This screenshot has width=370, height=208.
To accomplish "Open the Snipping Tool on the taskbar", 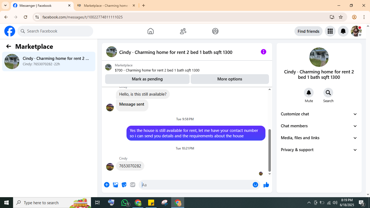I will (x=164, y=203).
